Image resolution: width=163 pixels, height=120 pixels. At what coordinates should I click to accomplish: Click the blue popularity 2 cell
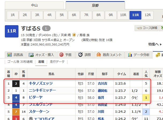(x=146, y=112)
